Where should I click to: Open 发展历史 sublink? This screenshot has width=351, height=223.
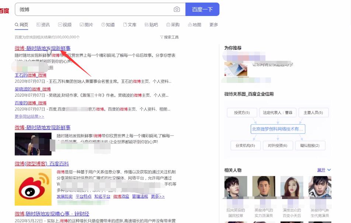(65, 196)
